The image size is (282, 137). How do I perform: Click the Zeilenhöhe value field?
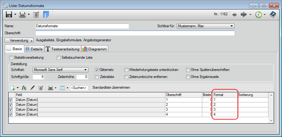tap(83, 77)
